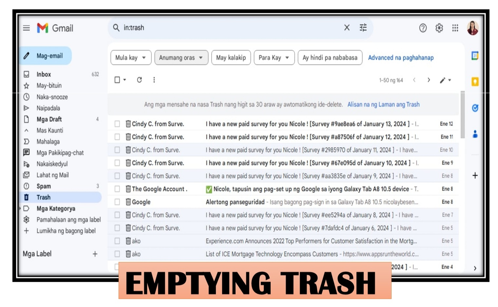Select the January 11 survey email checkbox
The height and width of the screenshot is (307, 498).
click(117, 150)
